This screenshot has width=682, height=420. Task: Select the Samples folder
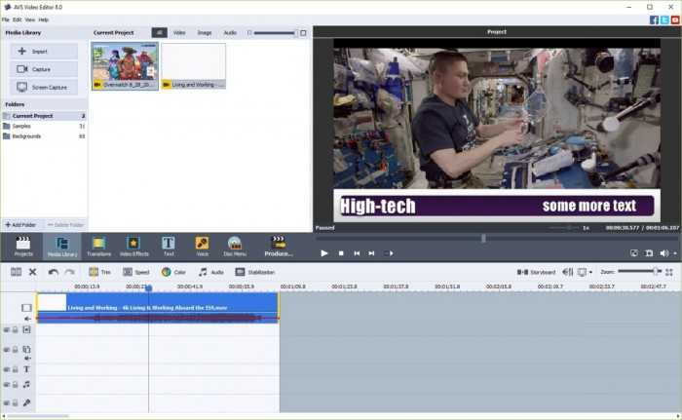pyautogui.click(x=44, y=127)
